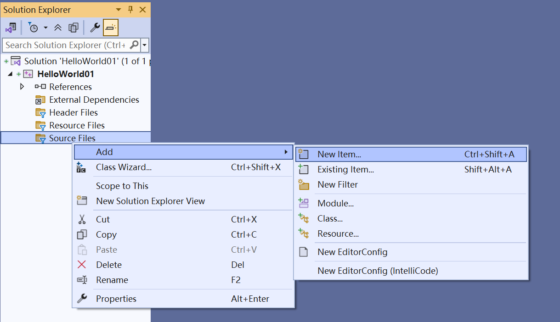Toggle the Preview Selected Items button
The width and height of the screenshot is (560, 322).
[111, 28]
